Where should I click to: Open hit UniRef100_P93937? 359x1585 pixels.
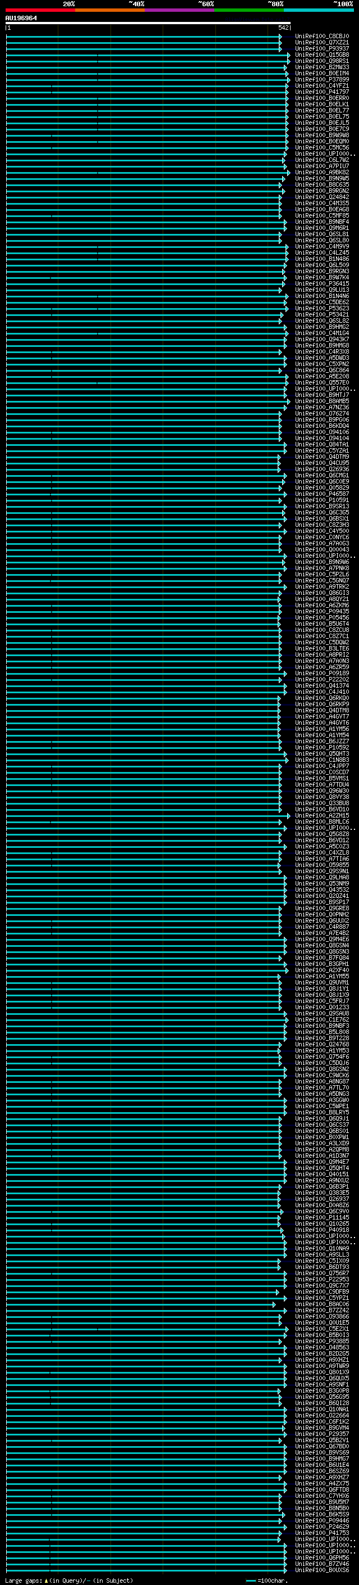pos(322,48)
